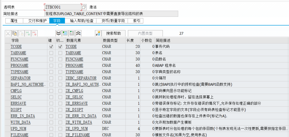Click the insert row icon

[x=28, y=33]
